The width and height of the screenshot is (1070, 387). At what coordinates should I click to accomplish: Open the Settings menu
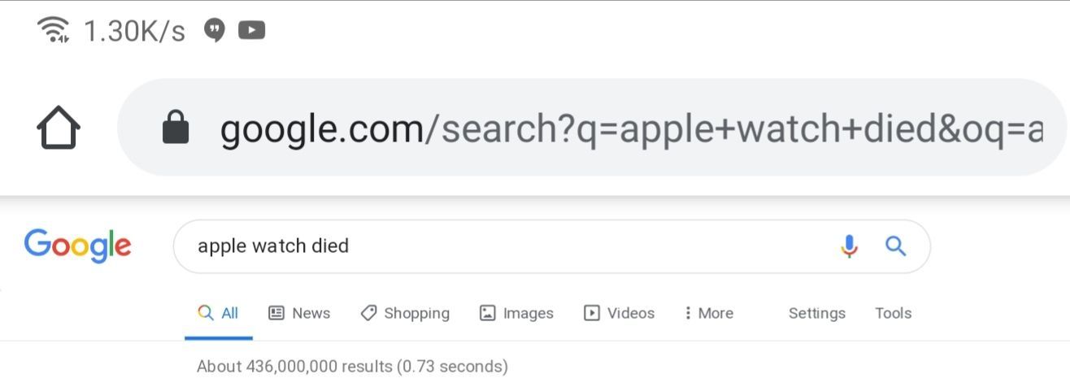(817, 313)
